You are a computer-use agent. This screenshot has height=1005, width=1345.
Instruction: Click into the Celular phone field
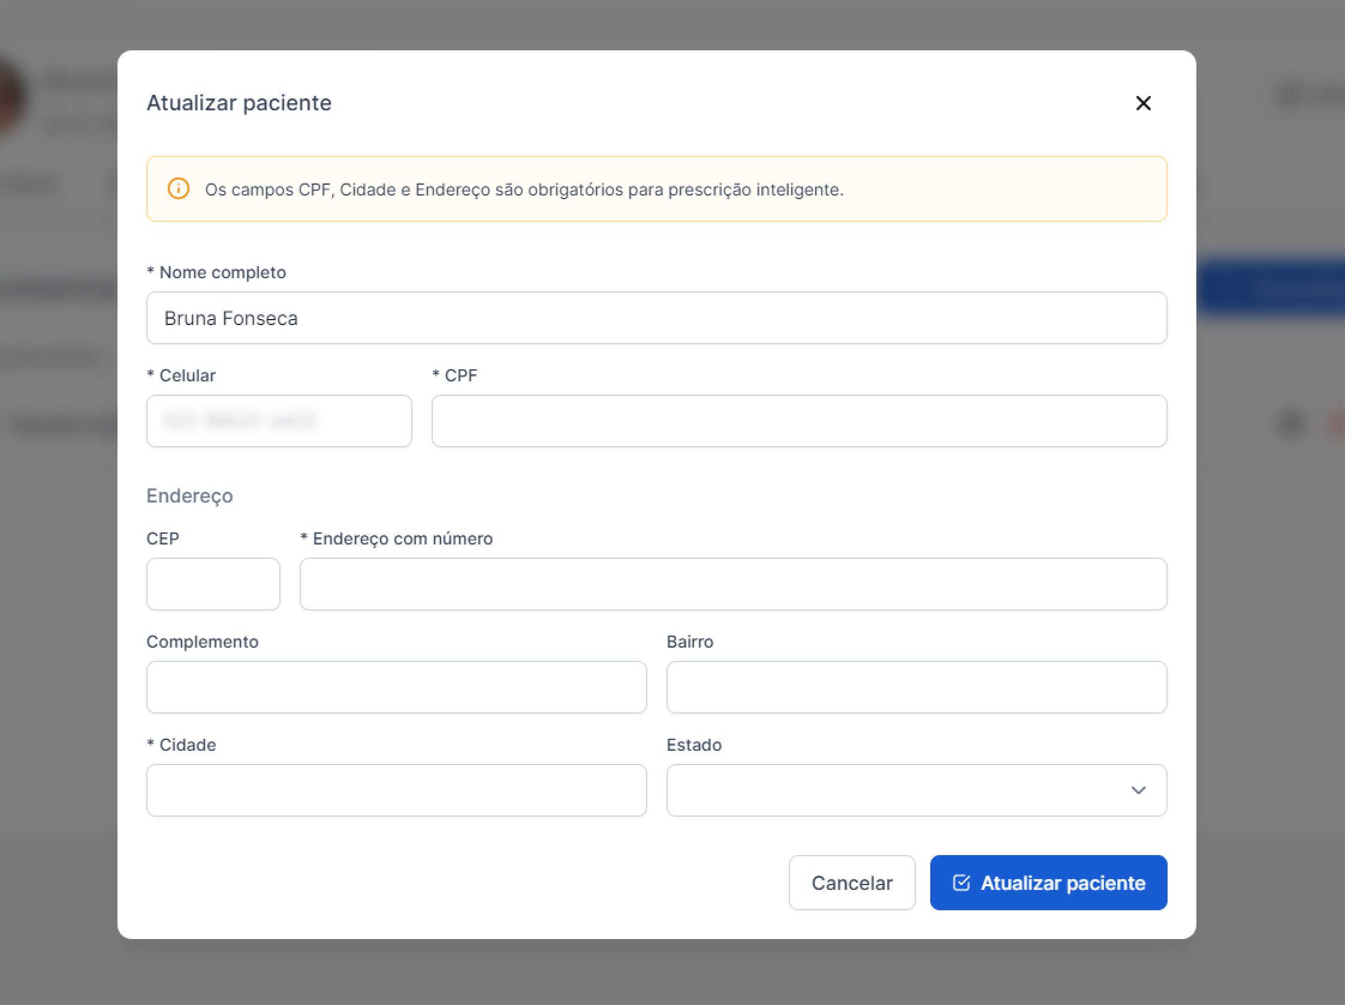tap(279, 421)
